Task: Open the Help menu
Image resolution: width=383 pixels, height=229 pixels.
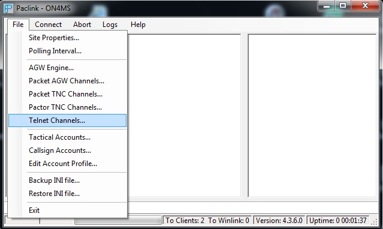Action: pyautogui.click(x=138, y=25)
